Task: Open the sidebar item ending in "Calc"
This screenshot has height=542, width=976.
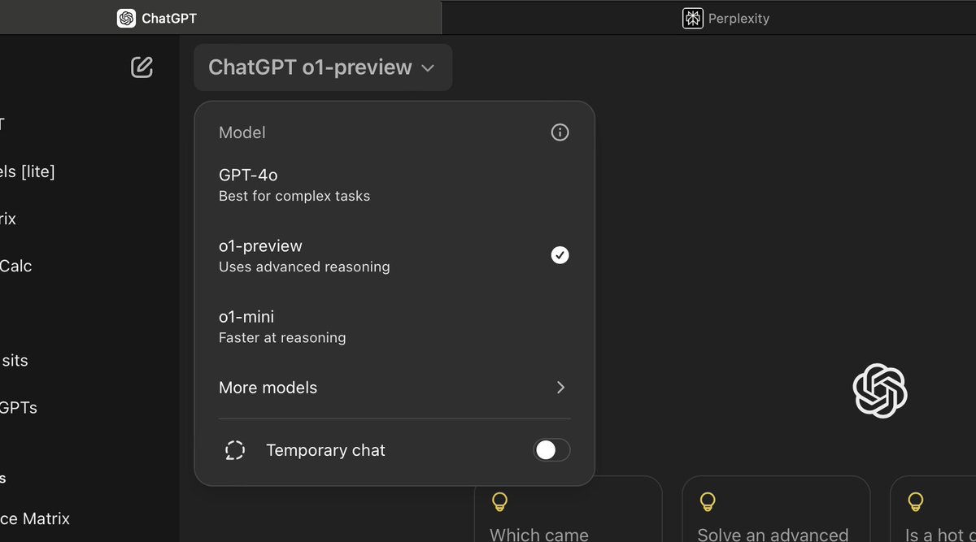Action: point(16,266)
